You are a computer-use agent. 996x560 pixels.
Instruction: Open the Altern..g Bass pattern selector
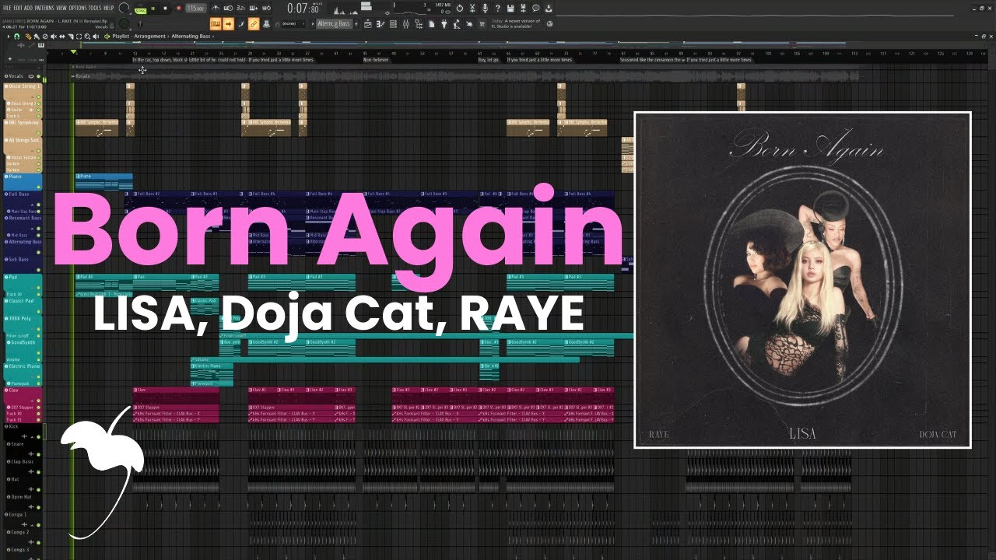pyautogui.click(x=334, y=24)
